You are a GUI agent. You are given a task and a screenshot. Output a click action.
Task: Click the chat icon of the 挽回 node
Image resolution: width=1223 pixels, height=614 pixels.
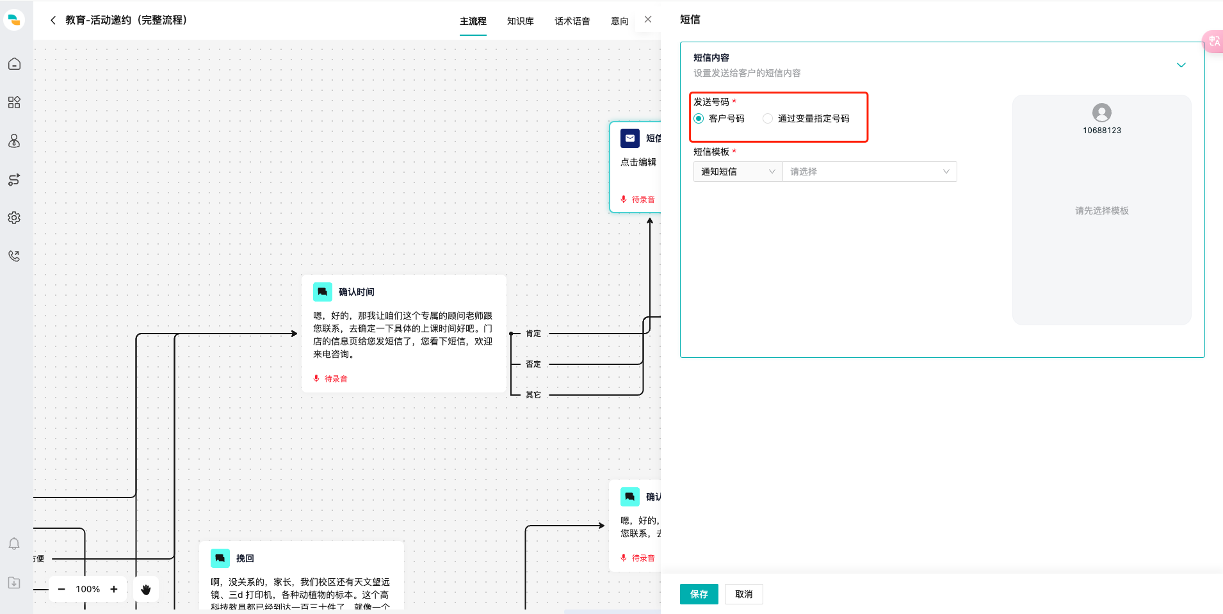click(x=220, y=558)
